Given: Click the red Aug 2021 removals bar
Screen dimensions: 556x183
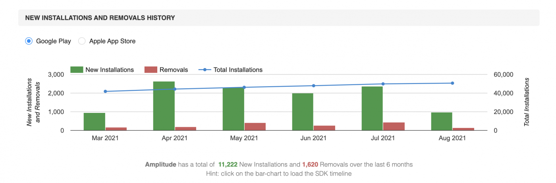Looking at the screenshot, I should click(x=463, y=129).
